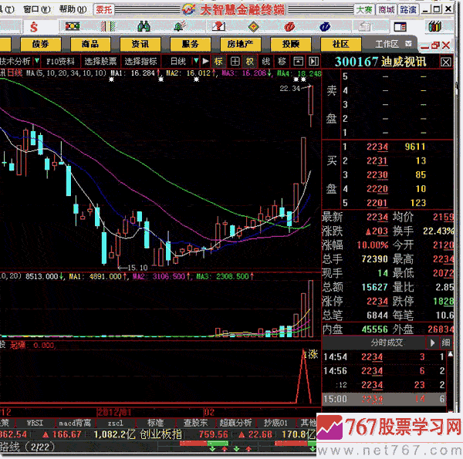Click the 创业板指 index in status bar
Viewport: 463px width, 459px height.
pyautogui.click(x=161, y=434)
